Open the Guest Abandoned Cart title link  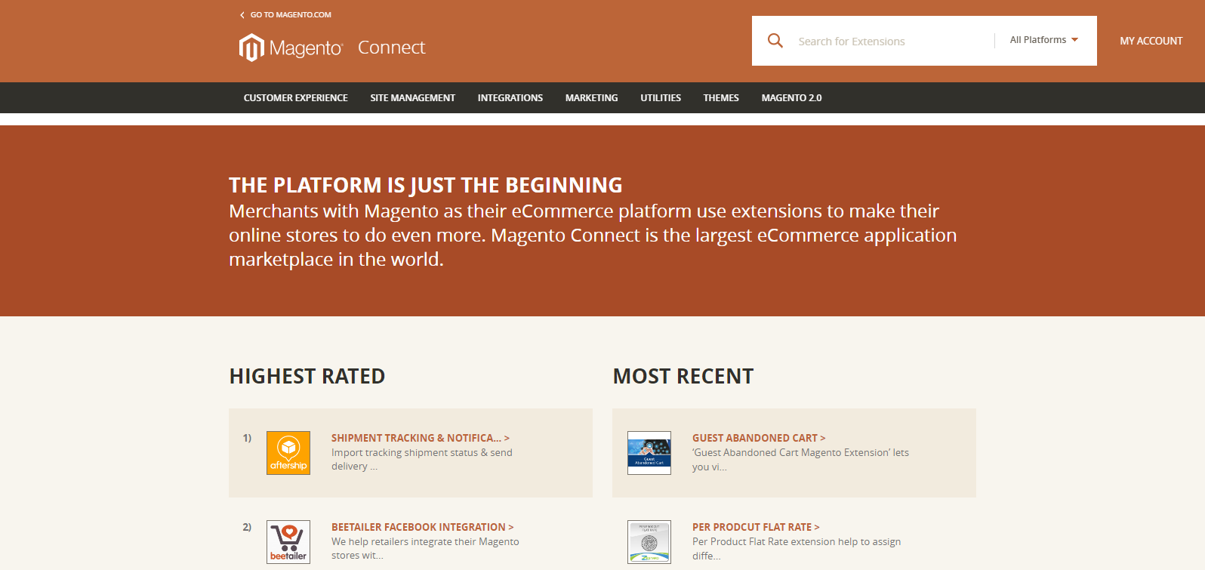point(759,438)
